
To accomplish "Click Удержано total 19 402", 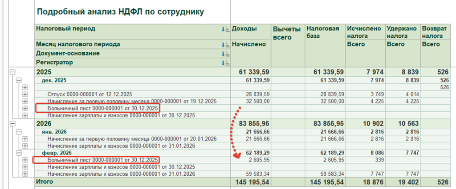I will [409, 182].
